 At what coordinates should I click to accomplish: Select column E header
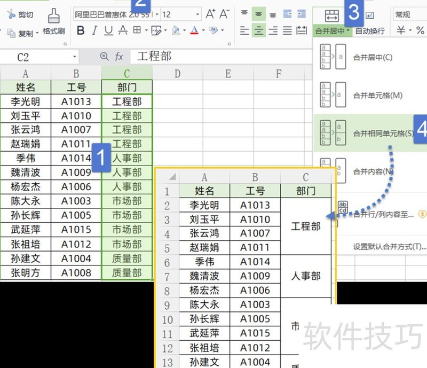[x=228, y=74]
